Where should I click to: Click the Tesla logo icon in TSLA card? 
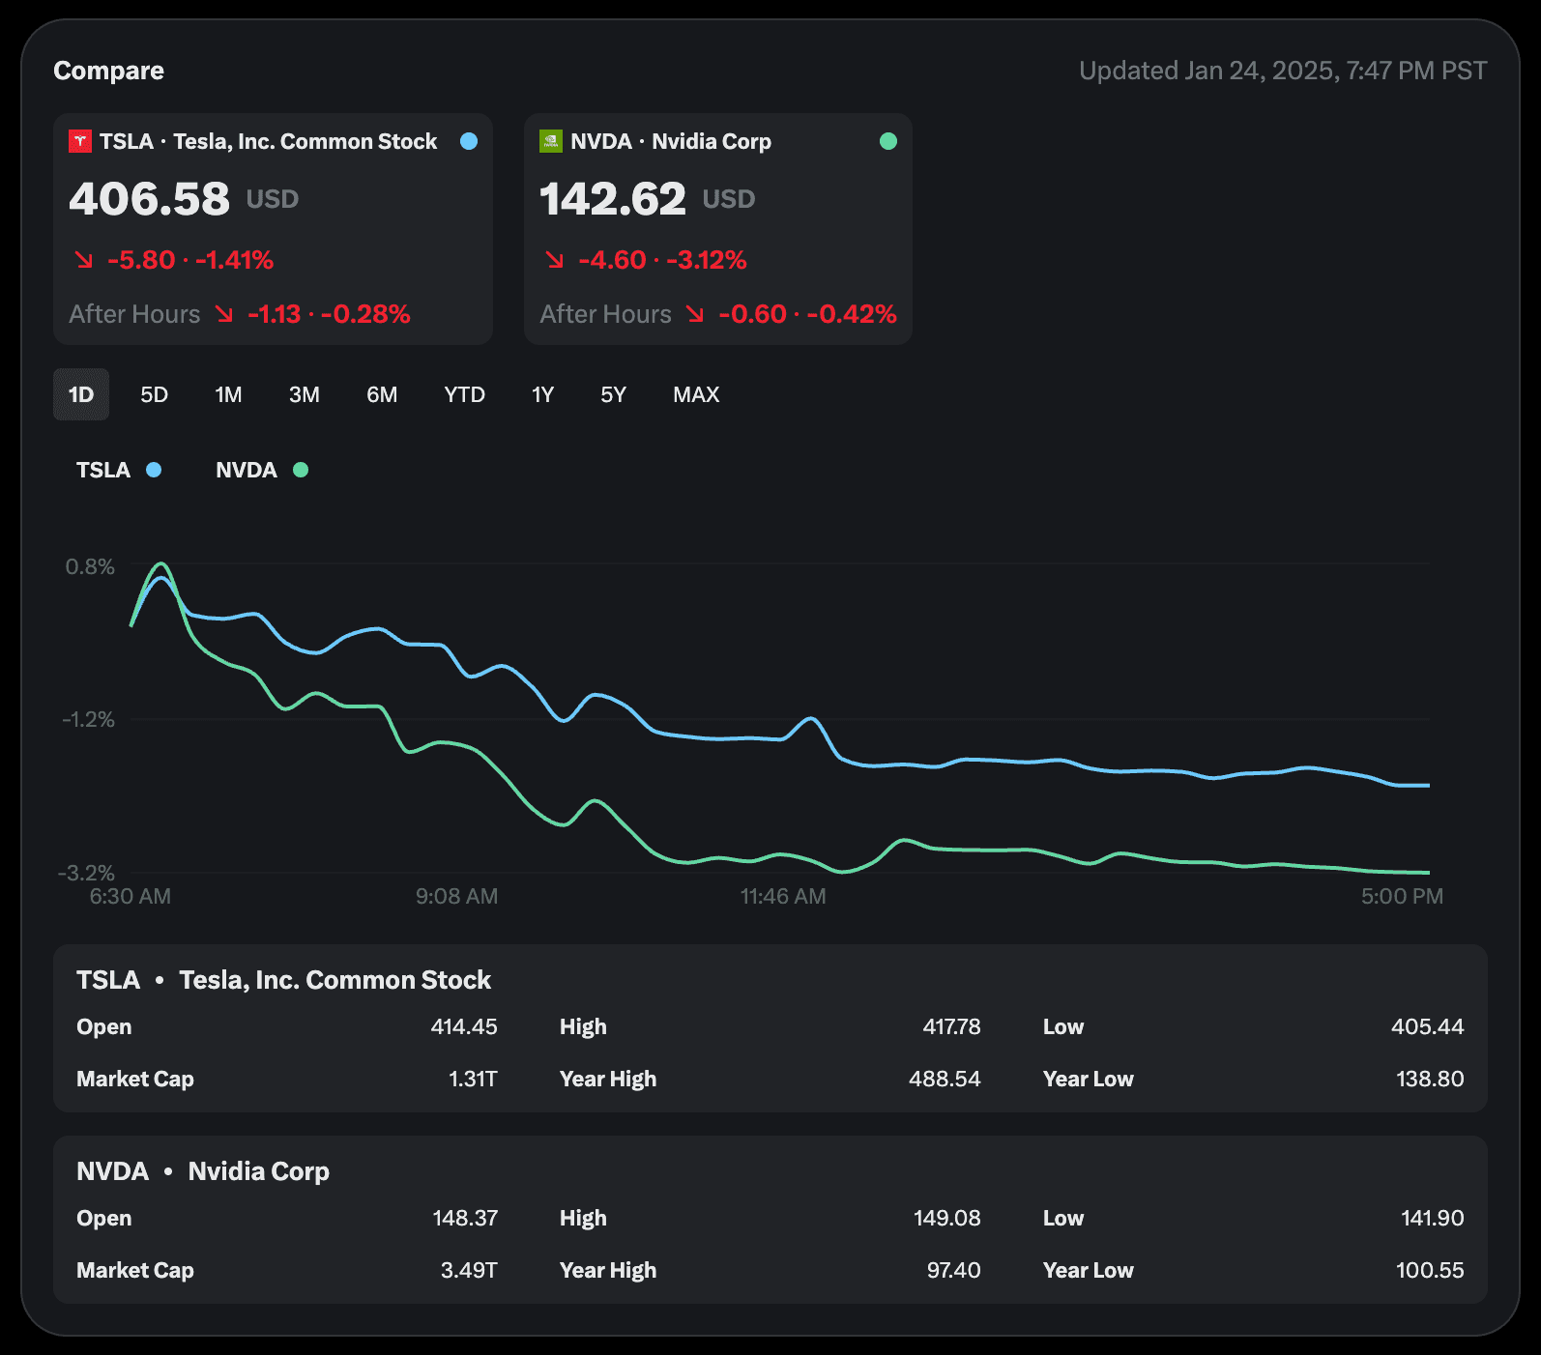pyautogui.click(x=80, y=141)
